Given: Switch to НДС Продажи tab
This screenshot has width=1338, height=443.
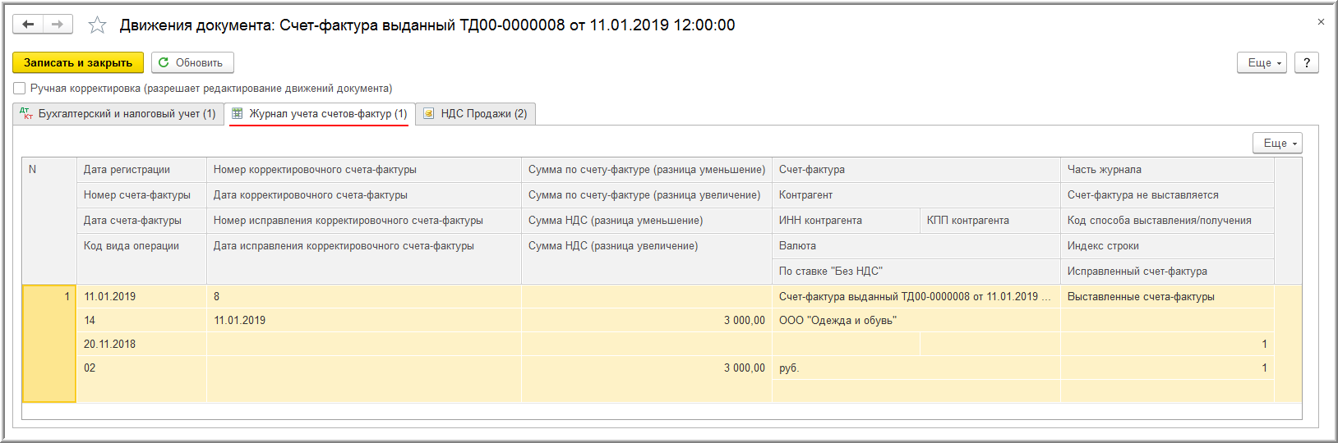Looking at the screenshot, I should (x=476, y=114).
